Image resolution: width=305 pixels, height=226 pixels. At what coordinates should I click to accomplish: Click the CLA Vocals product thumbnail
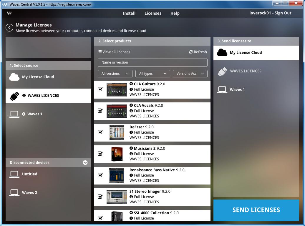(x=117, y=111)
